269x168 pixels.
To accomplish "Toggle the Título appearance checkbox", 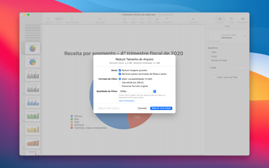I will pyautogui.click(x=209, y=52).
